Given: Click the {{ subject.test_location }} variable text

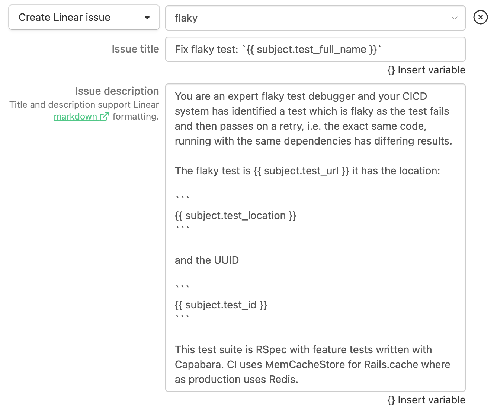Looking at the screenshot, I should (235, 215).
